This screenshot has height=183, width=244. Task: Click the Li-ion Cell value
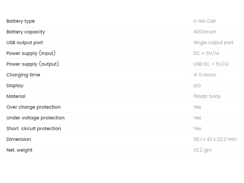204,21
